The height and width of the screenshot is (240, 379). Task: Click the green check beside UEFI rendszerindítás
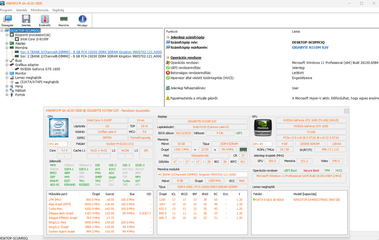point(168,68)
